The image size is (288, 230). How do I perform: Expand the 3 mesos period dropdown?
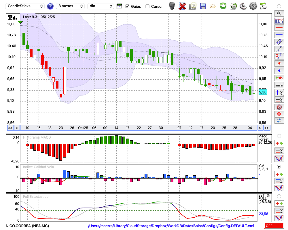pyautogui.click(x=70, y=6)
